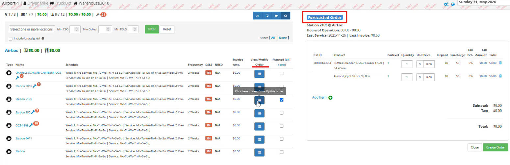The height and width of the screenshot is (165, 510).
Task: Click the date field Sunday 31, May 2026
Action: point(484,2)
